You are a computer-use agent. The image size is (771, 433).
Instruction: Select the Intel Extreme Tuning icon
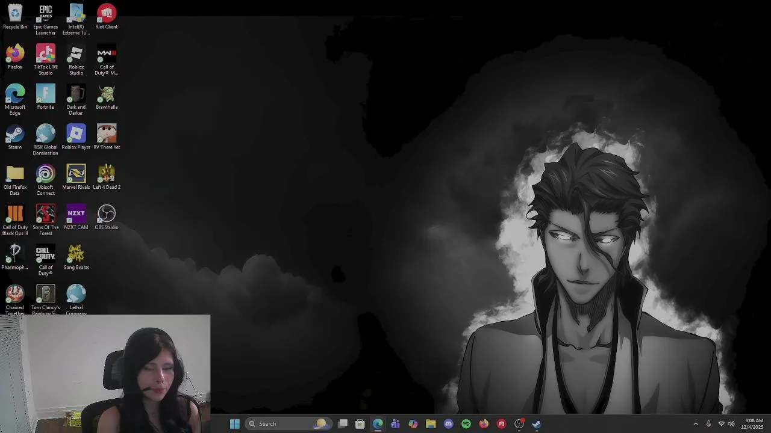[x=76, y=20]
